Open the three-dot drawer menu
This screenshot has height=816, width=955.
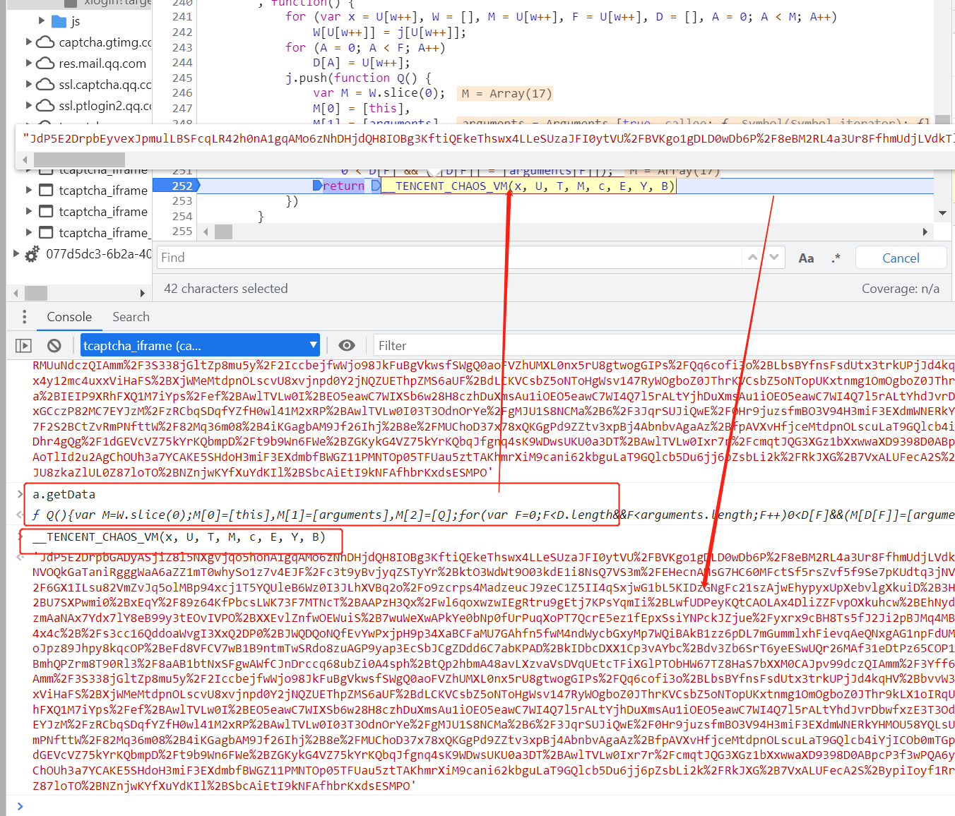click(25, 317)
